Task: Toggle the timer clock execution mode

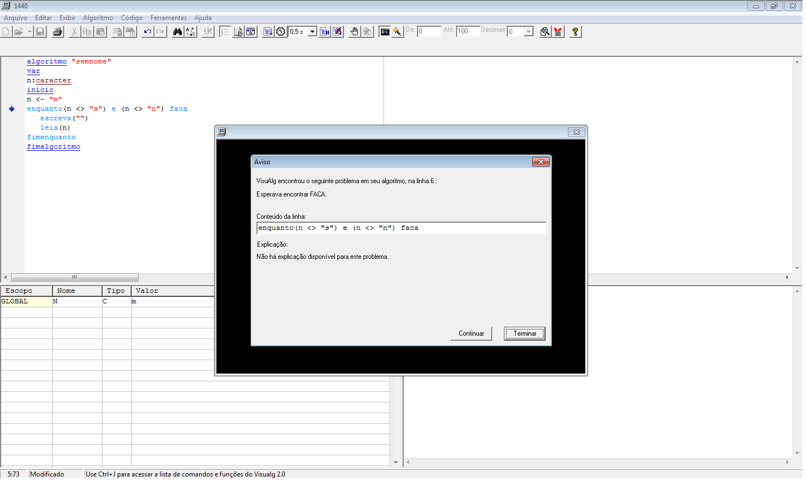Action: click(281, 32)
